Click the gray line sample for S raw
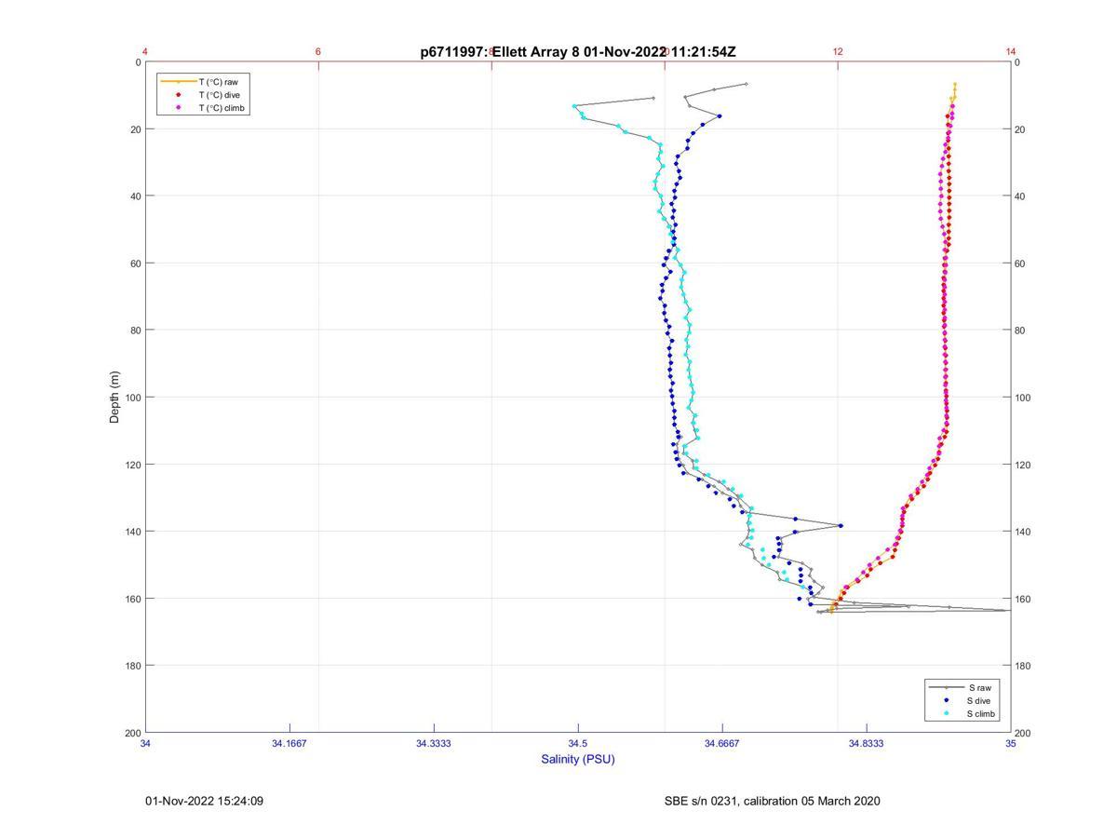This screenshot has height=824, width=1117. pos(946,687)
